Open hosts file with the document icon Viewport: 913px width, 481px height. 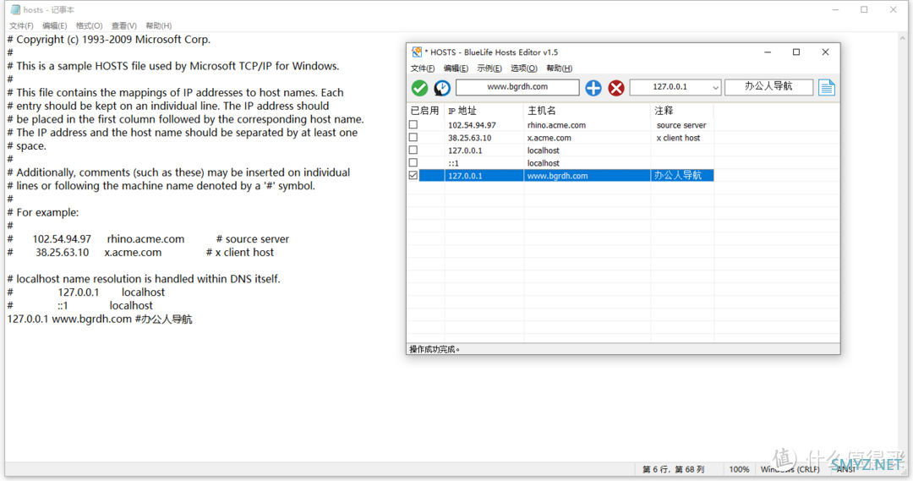[826, 88]
